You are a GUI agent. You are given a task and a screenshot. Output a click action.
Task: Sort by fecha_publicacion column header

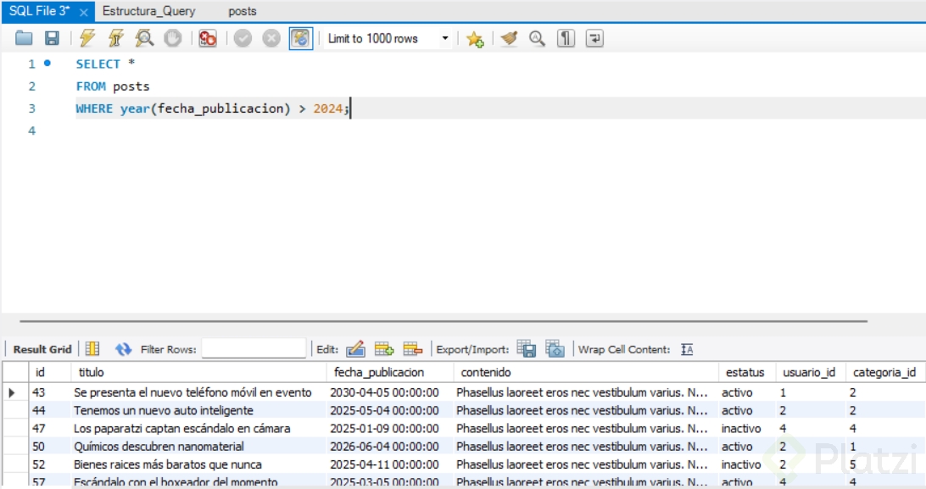pyautogui.click(x=390, y=372)
